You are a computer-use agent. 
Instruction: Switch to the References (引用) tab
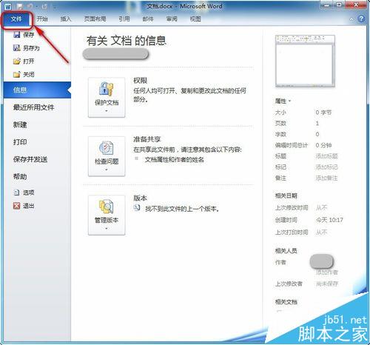coord(124,19)
